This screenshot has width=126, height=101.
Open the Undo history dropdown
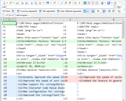click(x=51, y=3)
